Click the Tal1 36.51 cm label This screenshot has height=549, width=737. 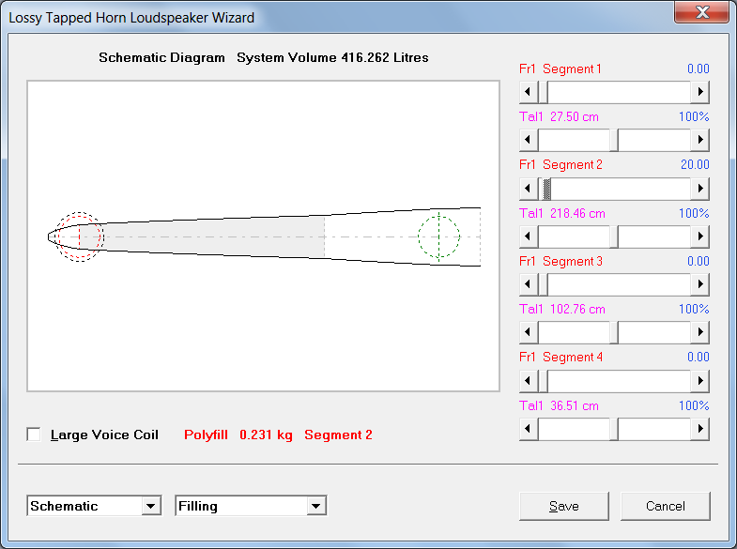point(559,405)
